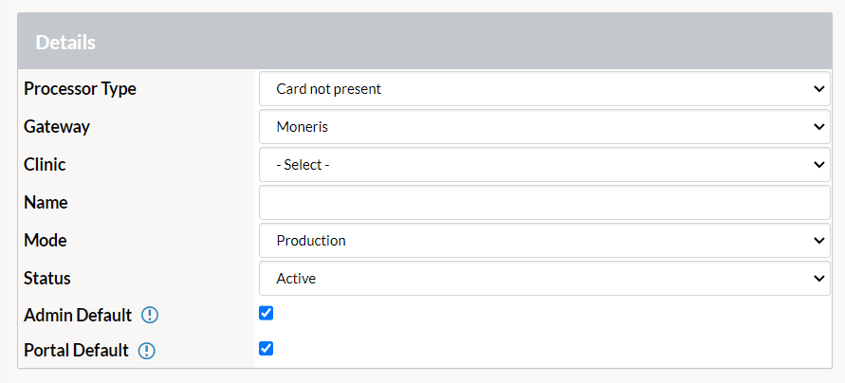Click the Mode field label
This screenshot has width=845, height=383.
[46, 240]
